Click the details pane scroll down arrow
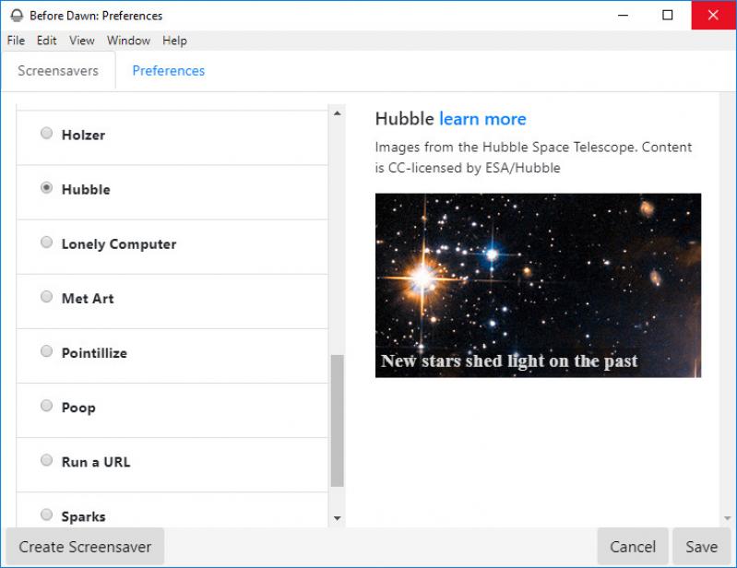 [x=728, y=518]
